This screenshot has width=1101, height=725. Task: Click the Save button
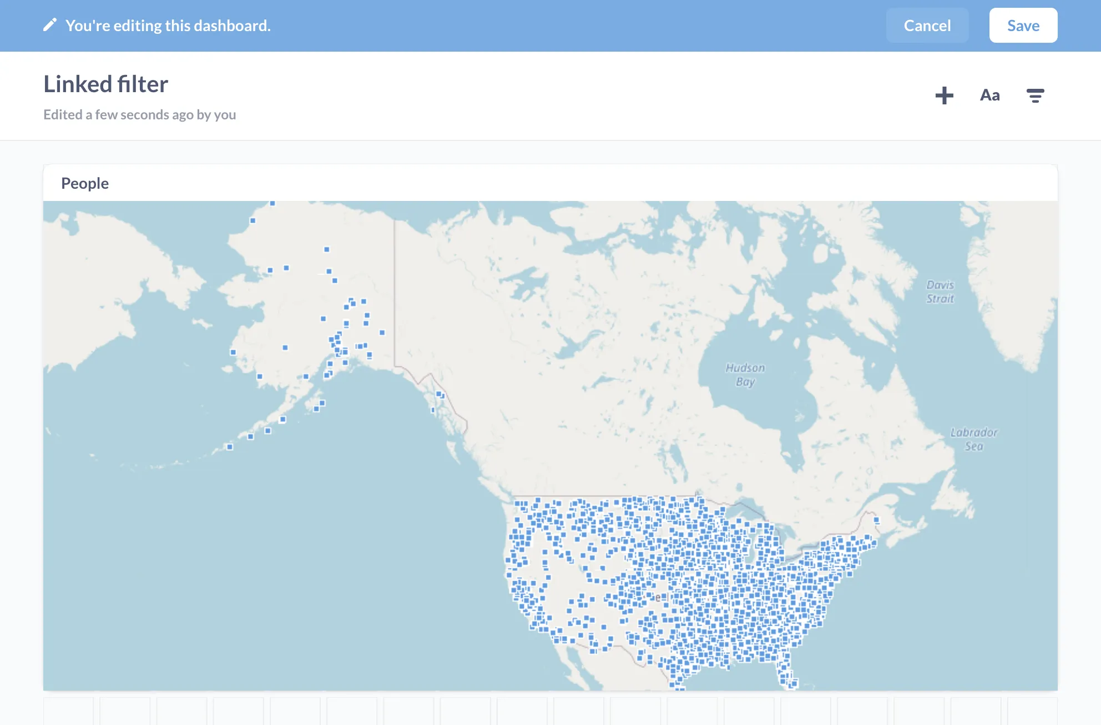coord(1023,26)
